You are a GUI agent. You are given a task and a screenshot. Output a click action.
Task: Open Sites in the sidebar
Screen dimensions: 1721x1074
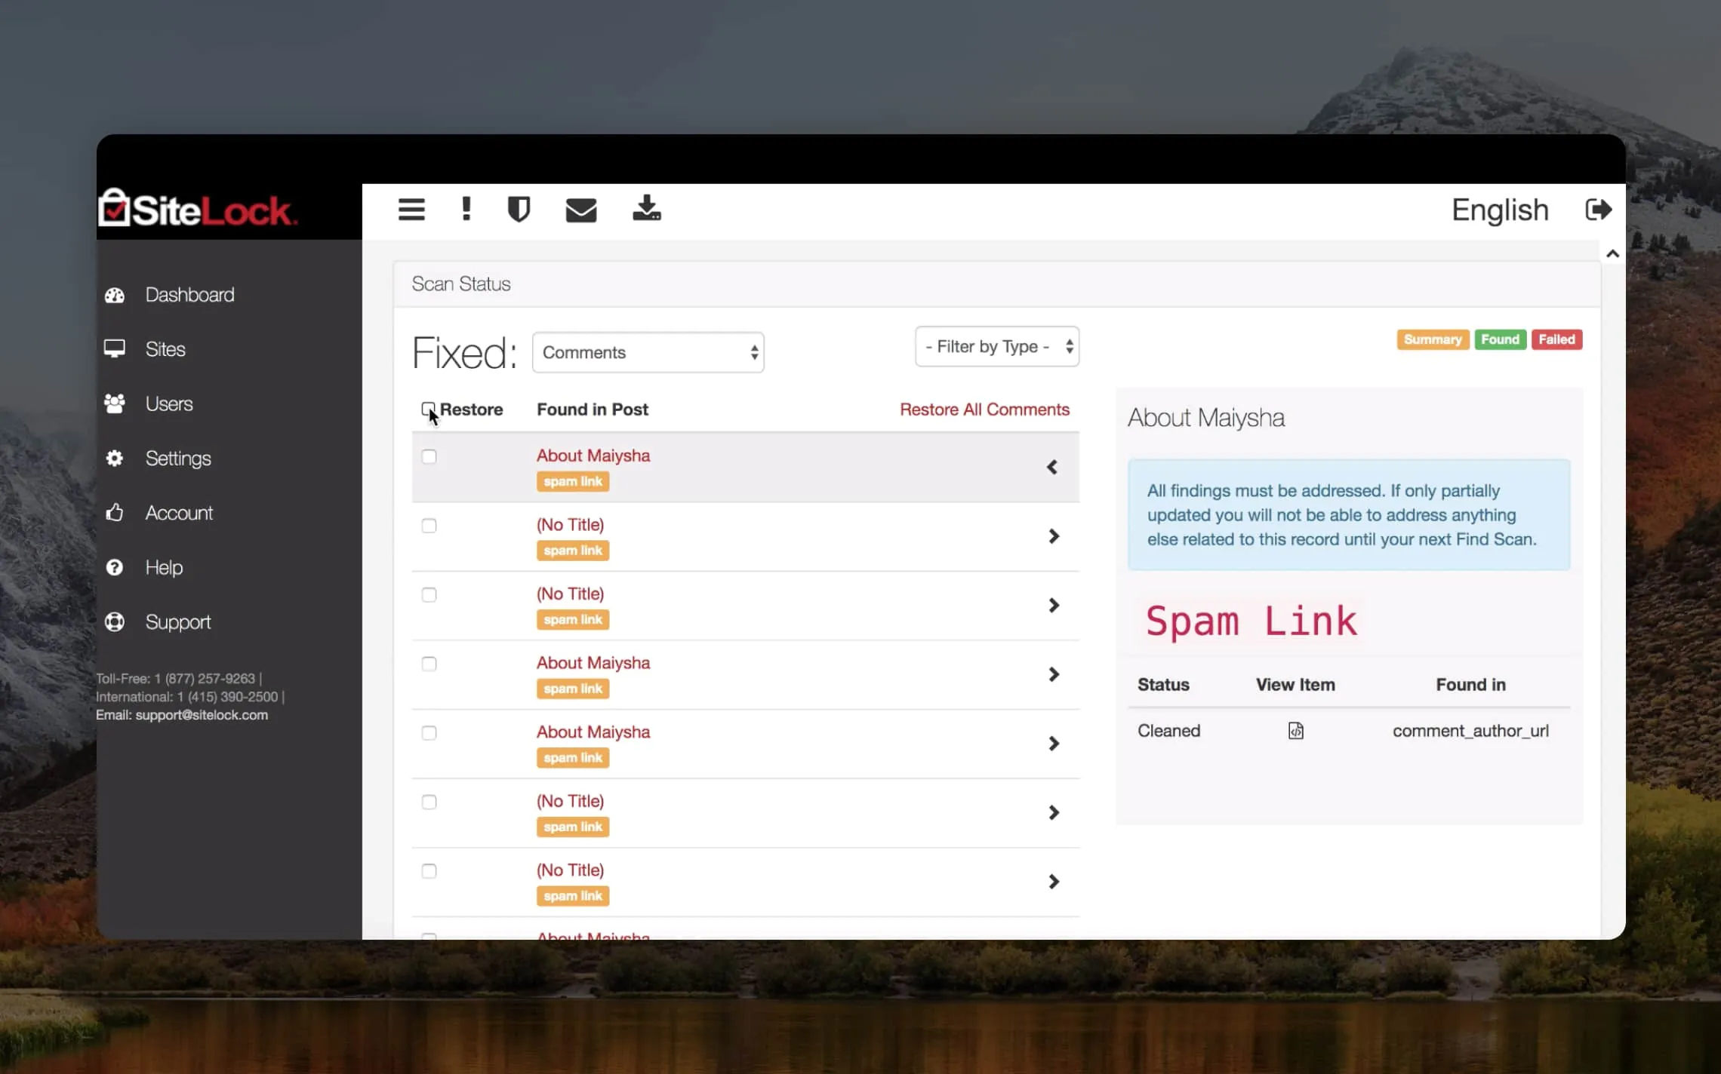pyautogui.click(x=165, y=349)
